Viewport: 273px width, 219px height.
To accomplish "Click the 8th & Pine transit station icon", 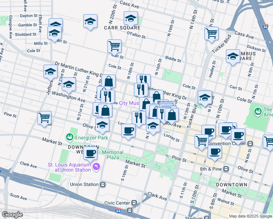I will [x=227, y=169].
